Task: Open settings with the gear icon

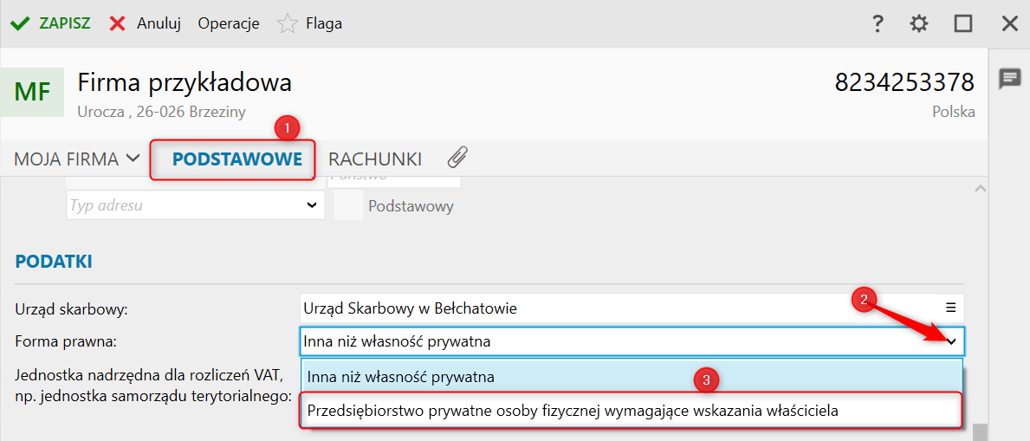Action: (x=919, y=23)
